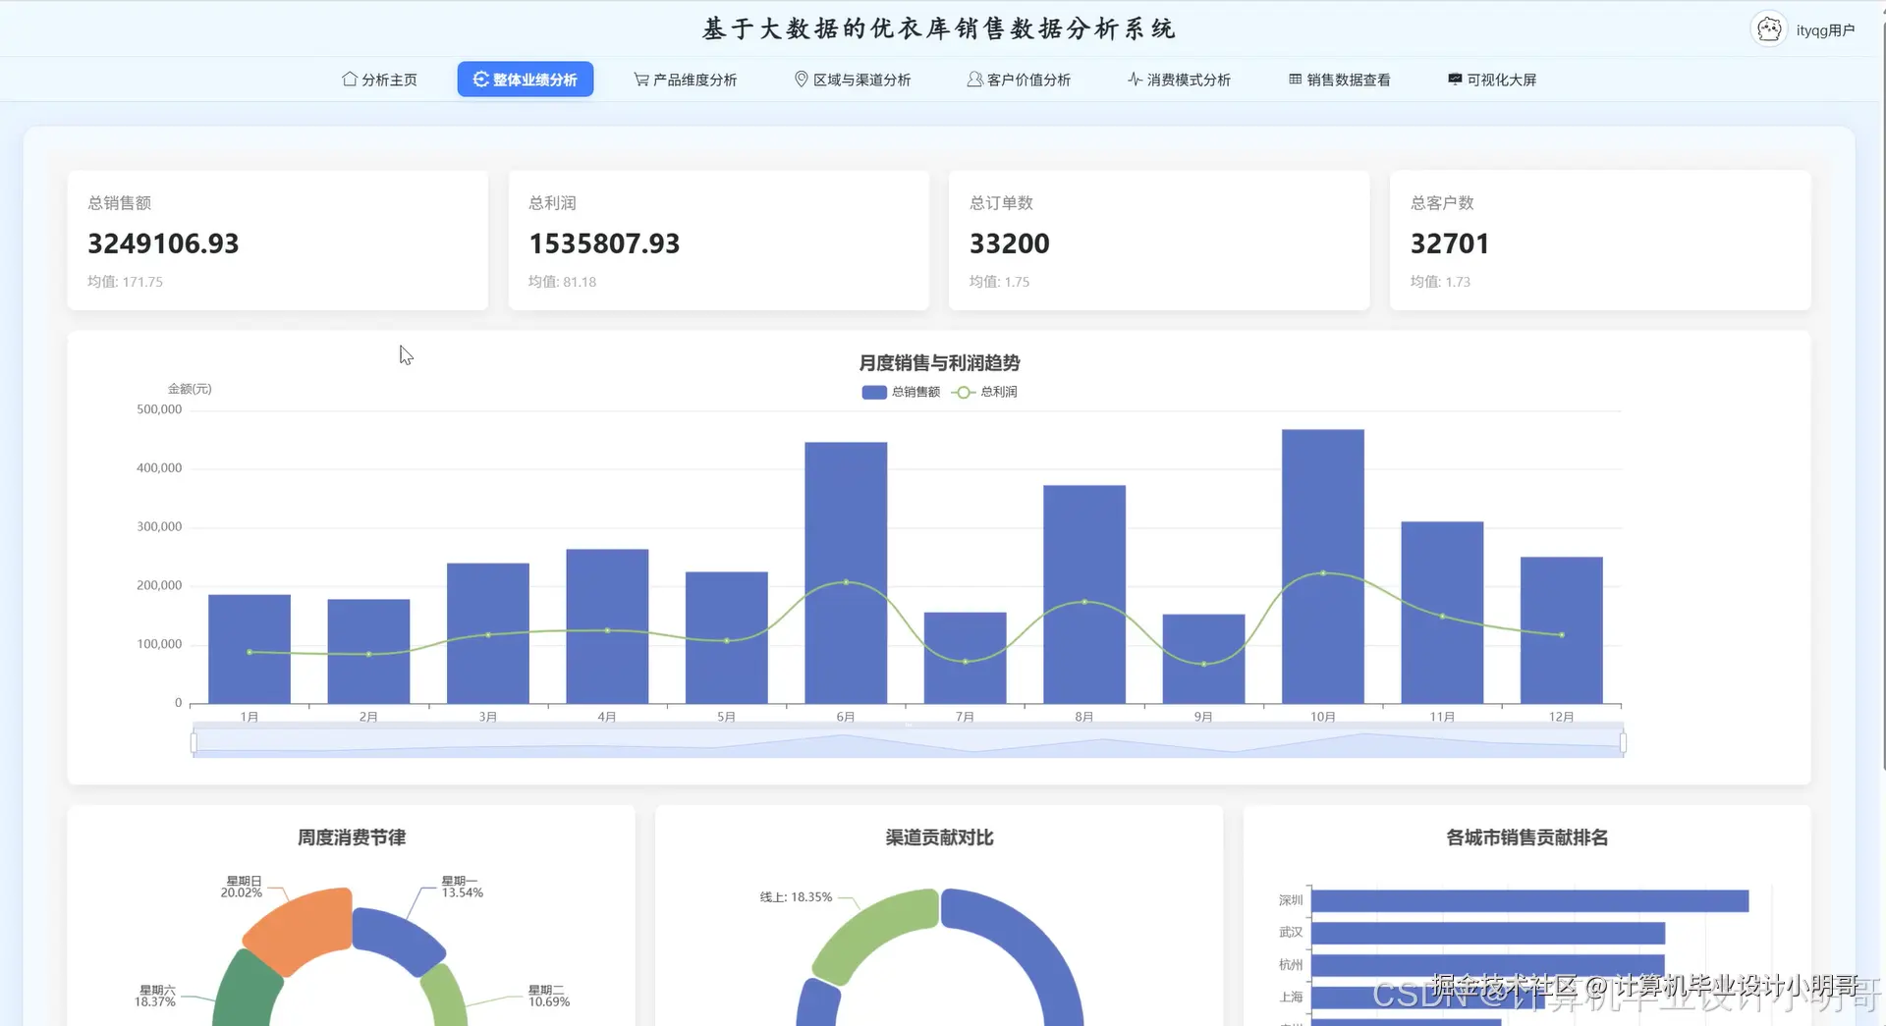Select the 4月 sales bar

tap(607, 626)
